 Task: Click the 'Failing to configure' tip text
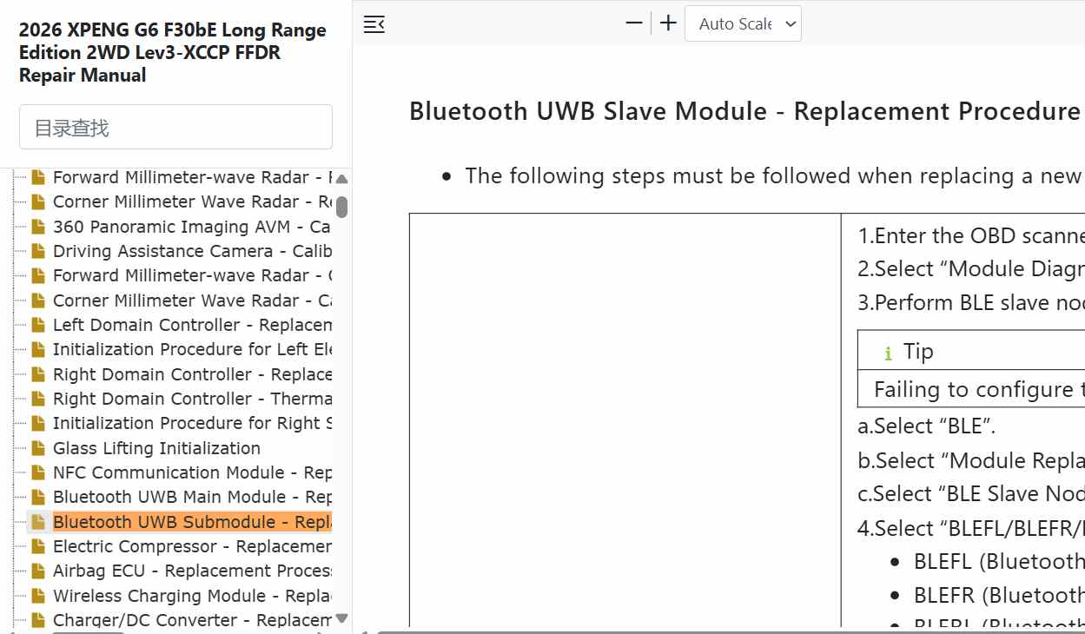point(979,390)
